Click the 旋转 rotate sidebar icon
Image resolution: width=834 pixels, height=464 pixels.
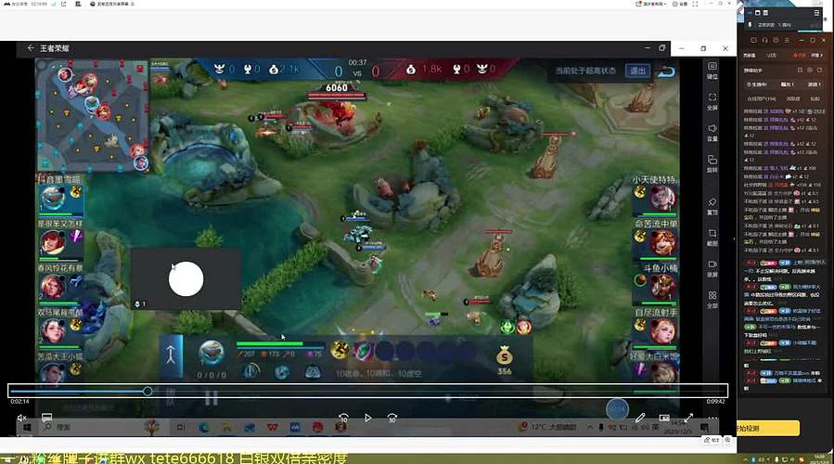coord(712,164)
